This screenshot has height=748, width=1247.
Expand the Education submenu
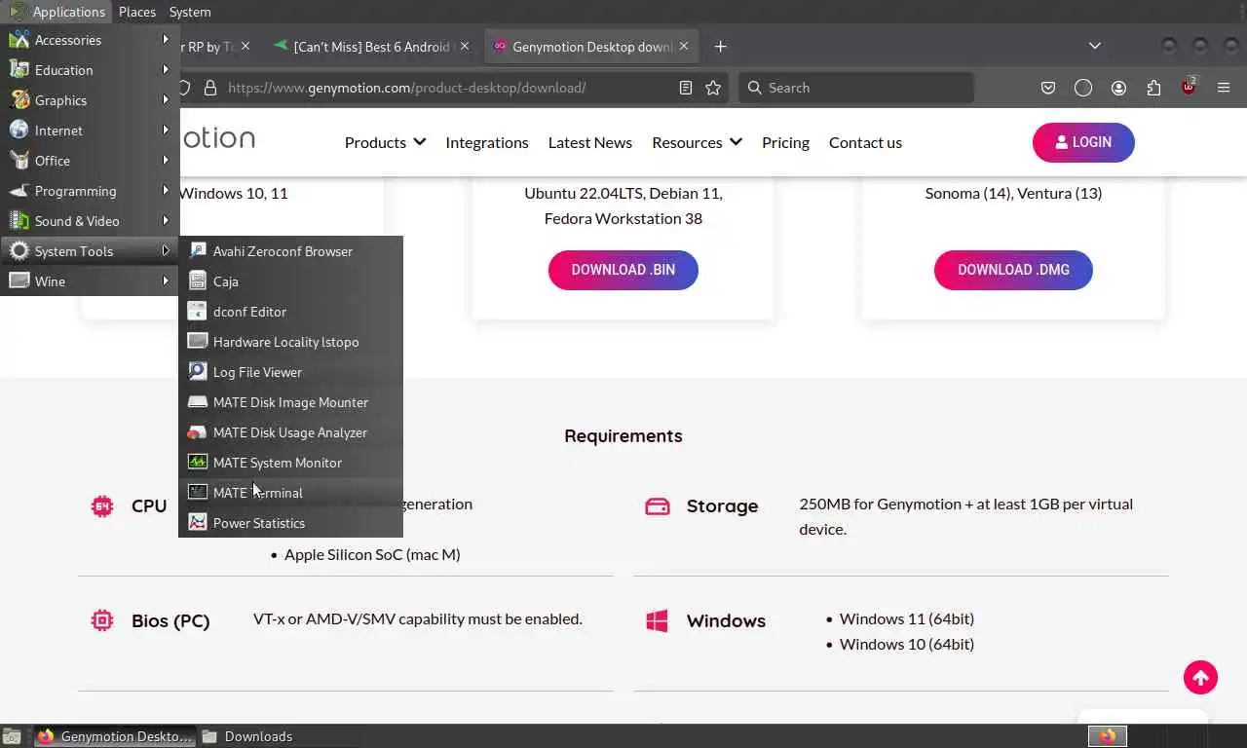point(90,70)
